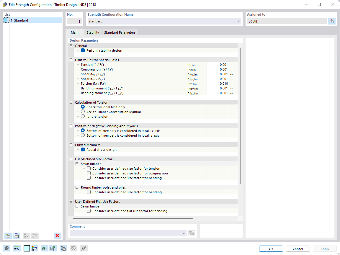Select Acc. to Timber Construction Manual option
Image resolution: width=340 pixels, height=255 pixels.
[x=83, y=112]
